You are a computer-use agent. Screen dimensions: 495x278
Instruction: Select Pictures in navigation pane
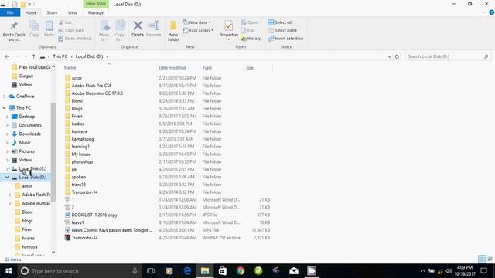click(x=26, y=151)
